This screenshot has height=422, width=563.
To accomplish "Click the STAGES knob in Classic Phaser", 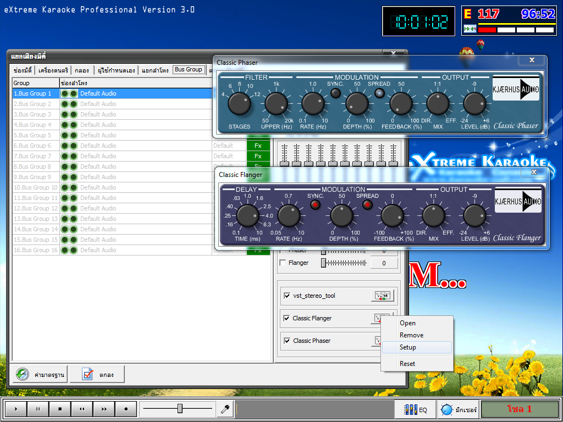I will (x=240, y=104).
